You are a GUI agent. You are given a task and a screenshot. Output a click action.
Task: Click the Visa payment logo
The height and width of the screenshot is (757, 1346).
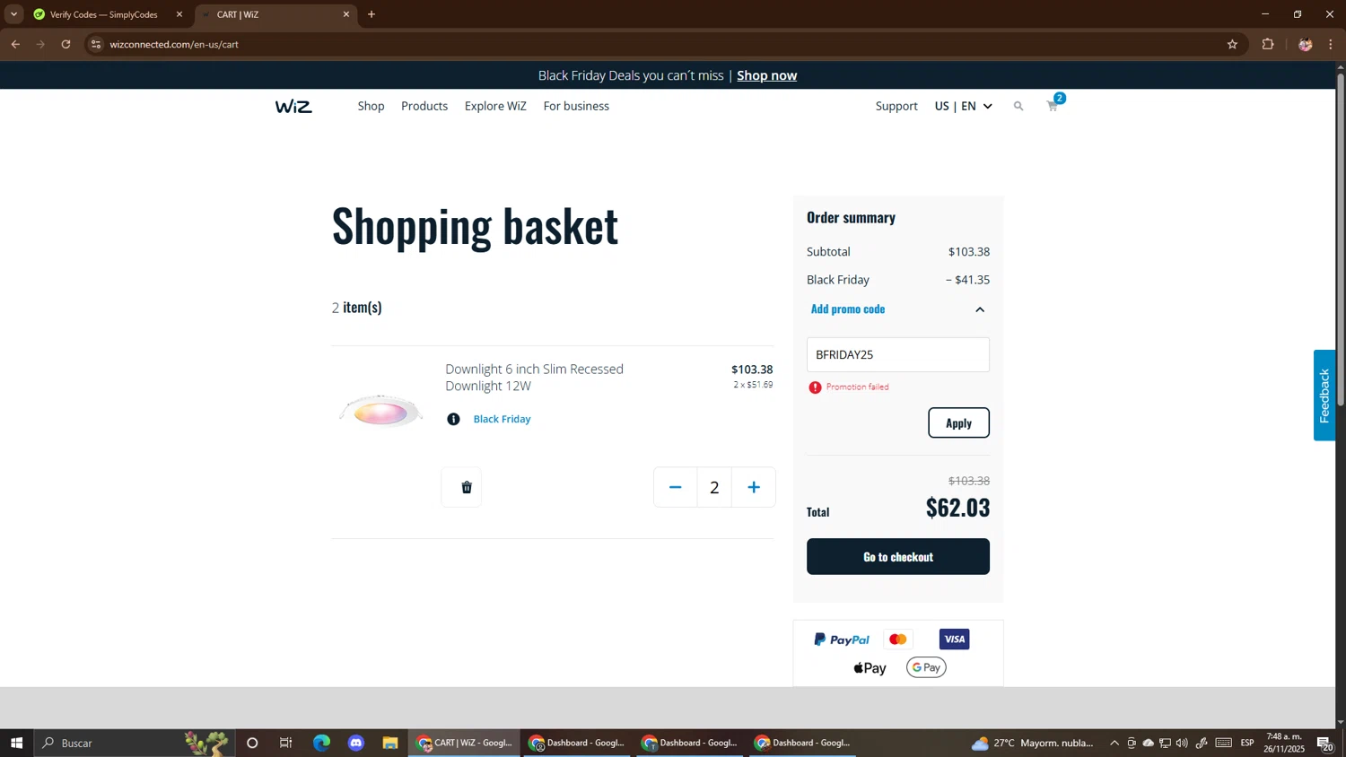click(x=954, y=639)
